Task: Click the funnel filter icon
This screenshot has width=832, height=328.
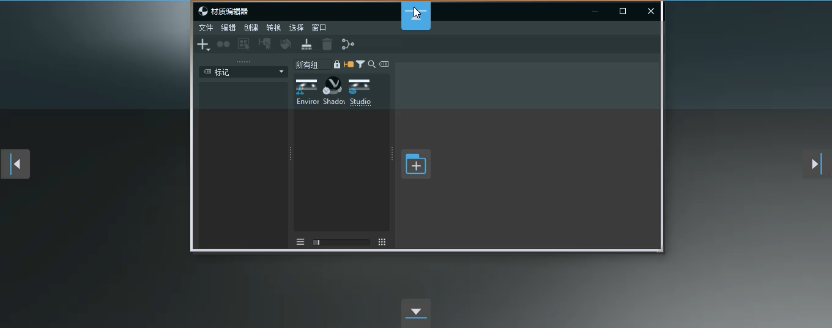Action: (360, 64)
